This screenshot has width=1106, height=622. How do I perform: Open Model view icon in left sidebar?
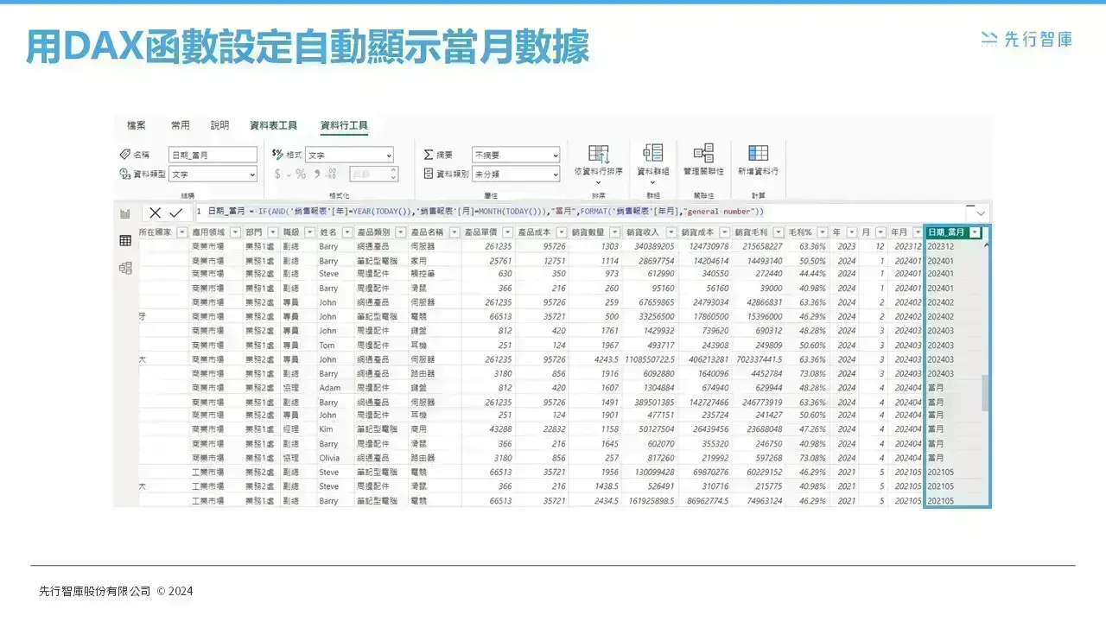(125, 268)
